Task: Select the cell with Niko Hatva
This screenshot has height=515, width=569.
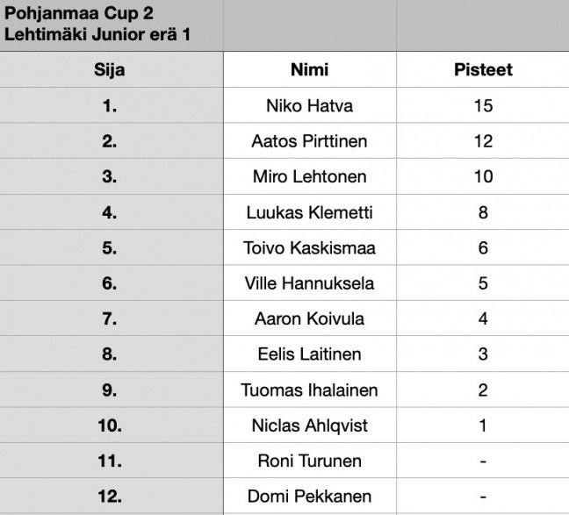Action: (x=310, y=105)
